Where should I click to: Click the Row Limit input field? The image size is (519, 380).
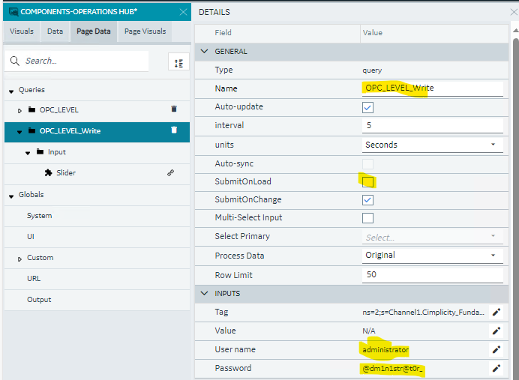(432, 275)
